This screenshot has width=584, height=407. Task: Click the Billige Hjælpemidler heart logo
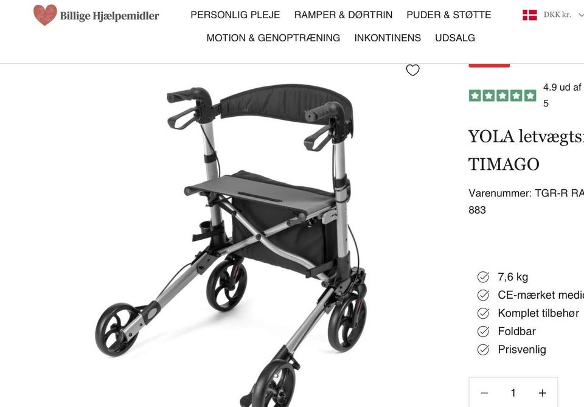pyautogui.click(x=45, y=15)
